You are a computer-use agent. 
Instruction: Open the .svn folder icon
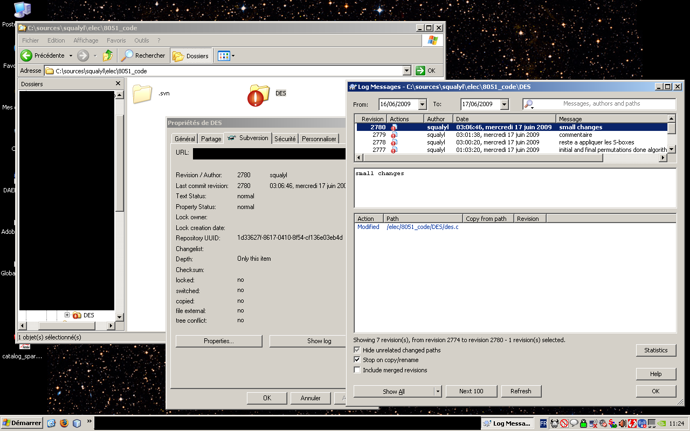142,94
